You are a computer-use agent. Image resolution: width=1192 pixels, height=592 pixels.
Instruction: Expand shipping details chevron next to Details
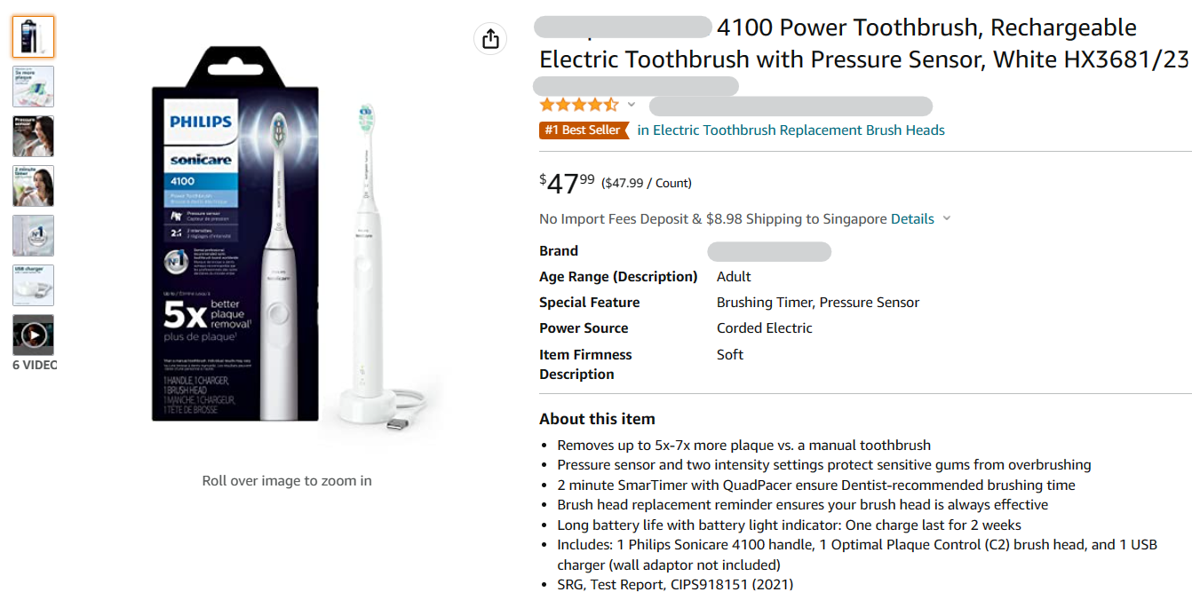(947, 218)
